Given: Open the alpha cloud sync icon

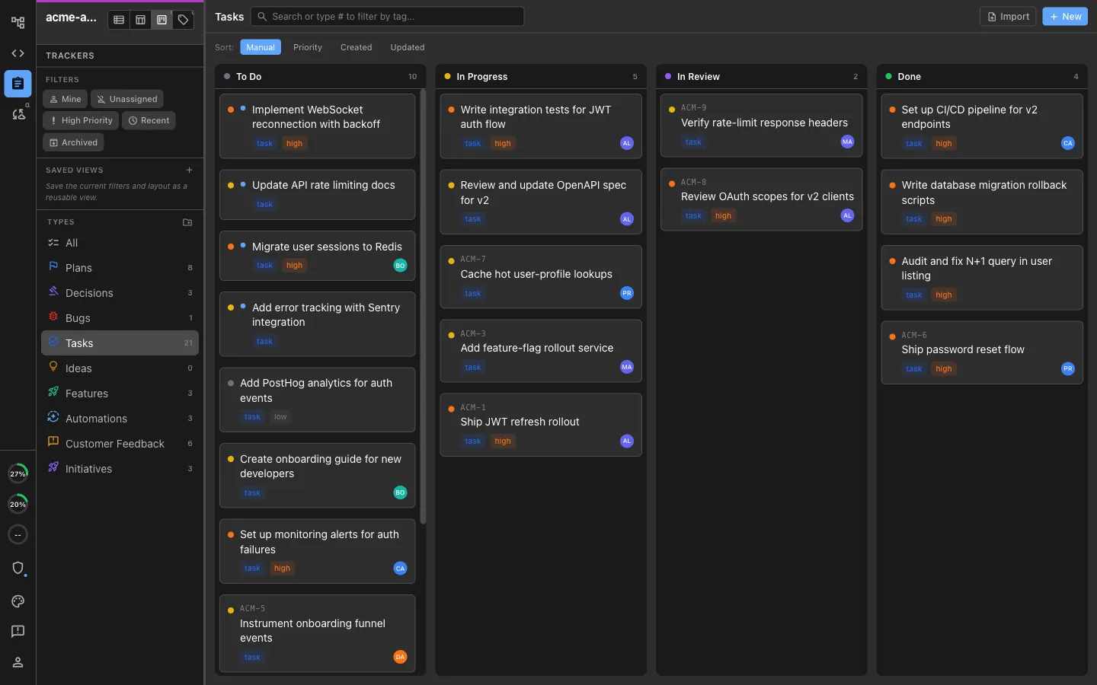Looking at the screenshot, I should [18, 114].
